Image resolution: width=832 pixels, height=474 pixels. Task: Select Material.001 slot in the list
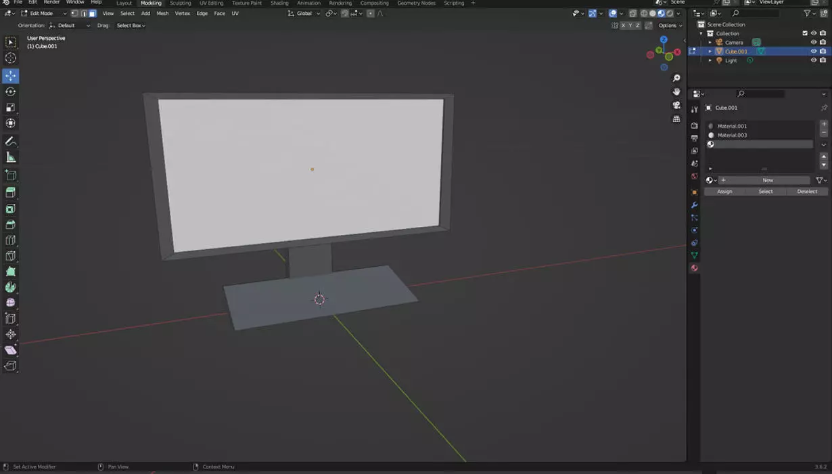tap(760, 126)
